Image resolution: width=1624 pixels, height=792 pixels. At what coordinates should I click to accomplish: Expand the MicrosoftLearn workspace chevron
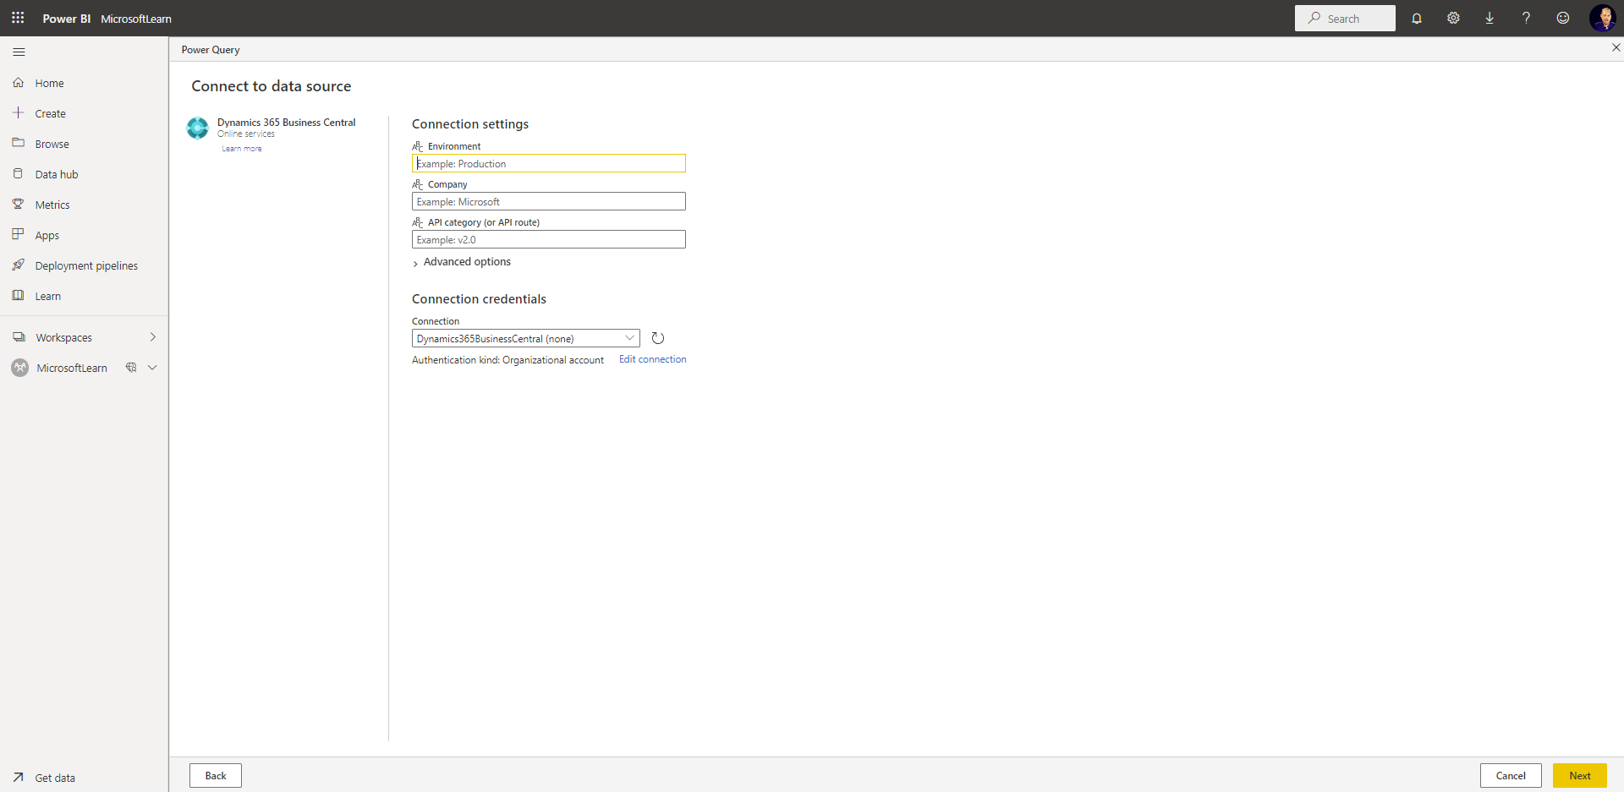click(x=152, y=368)
